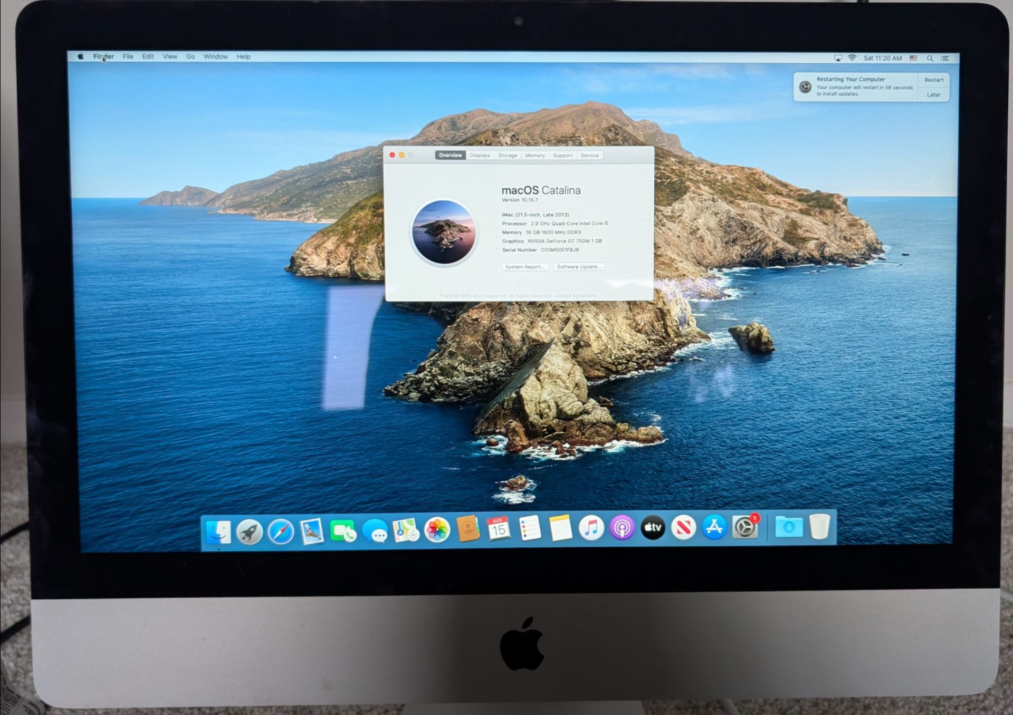Switch to the Support tab
Screen dimensions: 1013x715
point(562,156)
